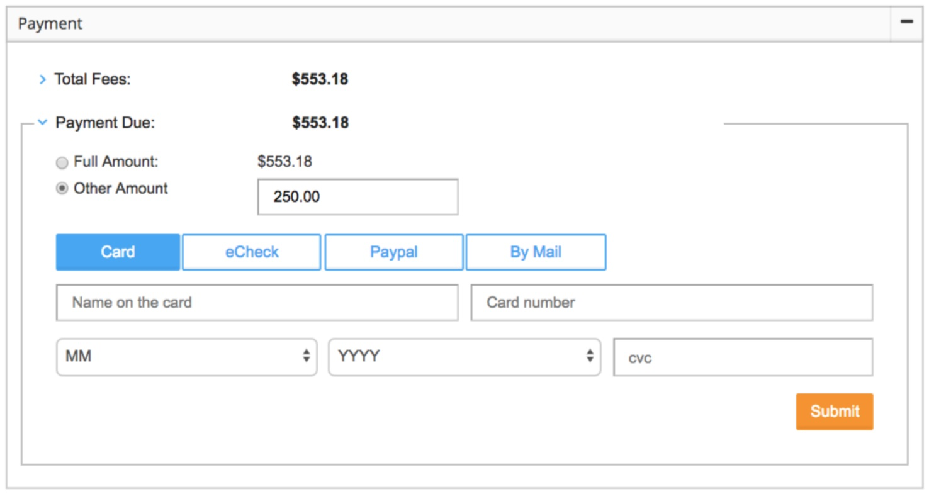Image resolution: width=929 pixels, height=494 pixels.
Task: Click the YYYY dropdown stepper arrows
Action: coord(590,357)
